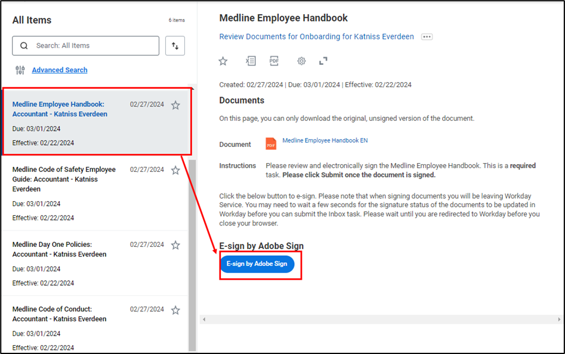The width and height of the screenshot is (565, 354).
Task: Open the Medline Employee Handbook EN link
Action: [x=325, y=141]
